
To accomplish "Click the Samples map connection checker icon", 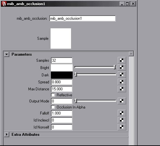I will [x=122, y=60].
